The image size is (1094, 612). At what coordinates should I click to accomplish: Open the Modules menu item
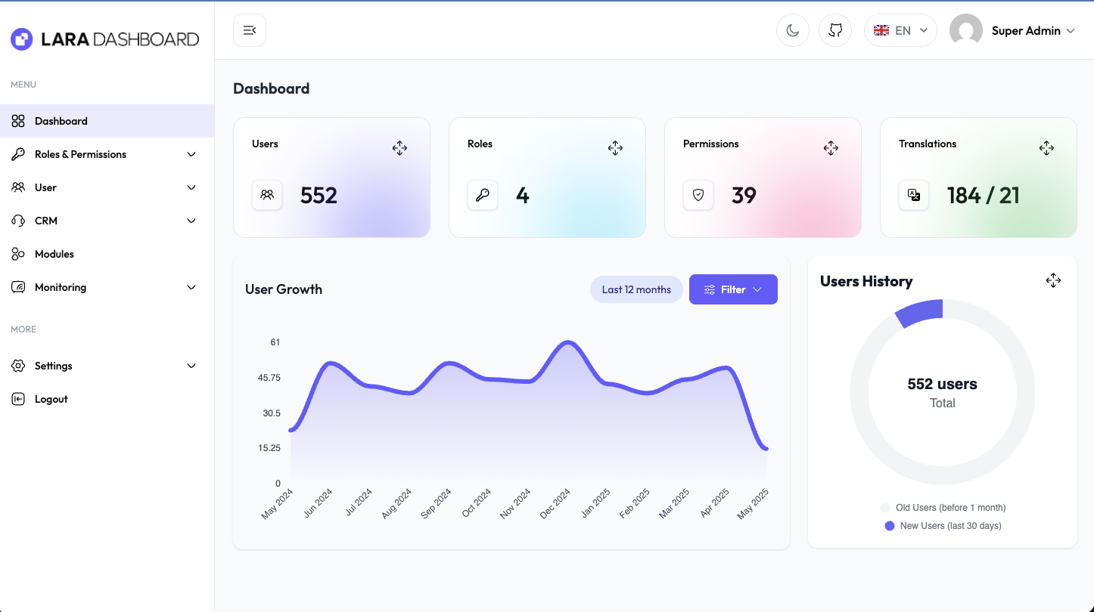54,254
